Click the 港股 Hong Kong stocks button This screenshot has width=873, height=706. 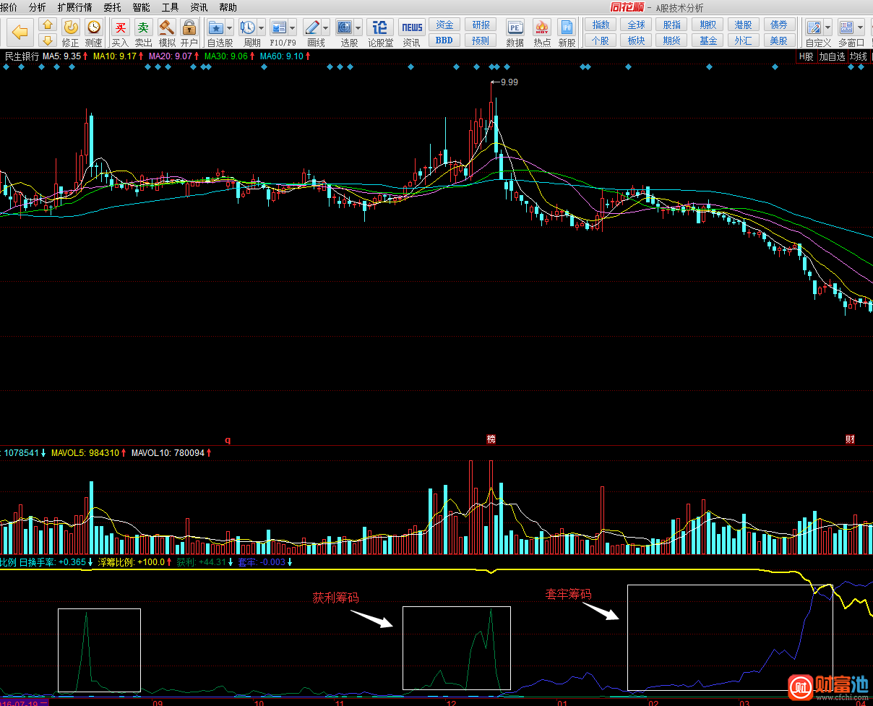pyautogui.click(x=743, y=25)
